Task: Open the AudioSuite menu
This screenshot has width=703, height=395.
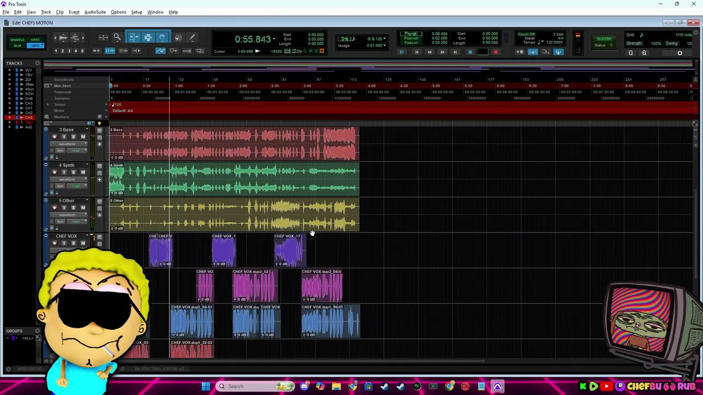Action: [95, 12]
